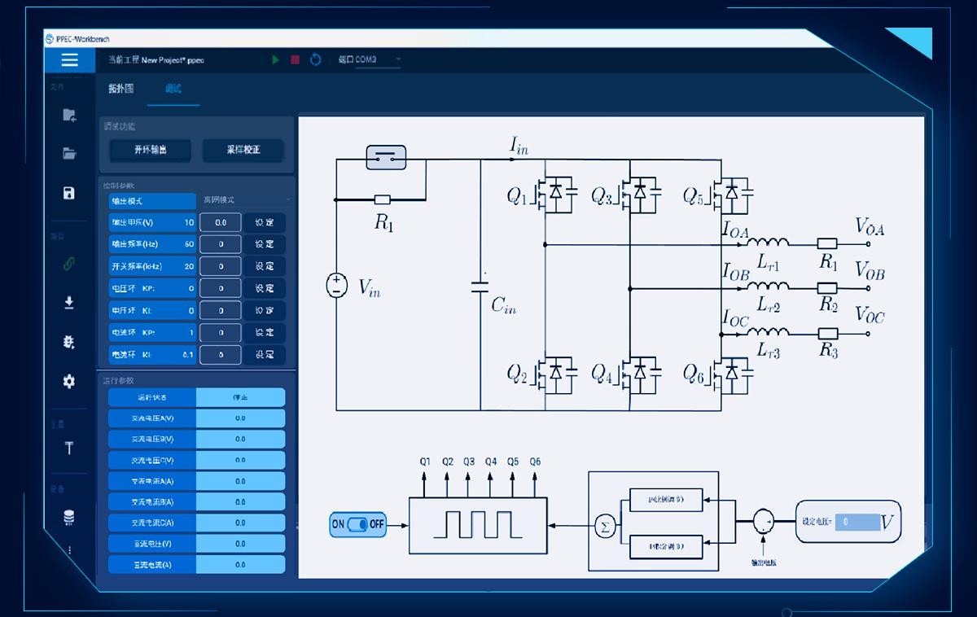The width and height of the screenshot is (977, 617).
Task: Click the green run (play) icon
Action: coord(275,60)
